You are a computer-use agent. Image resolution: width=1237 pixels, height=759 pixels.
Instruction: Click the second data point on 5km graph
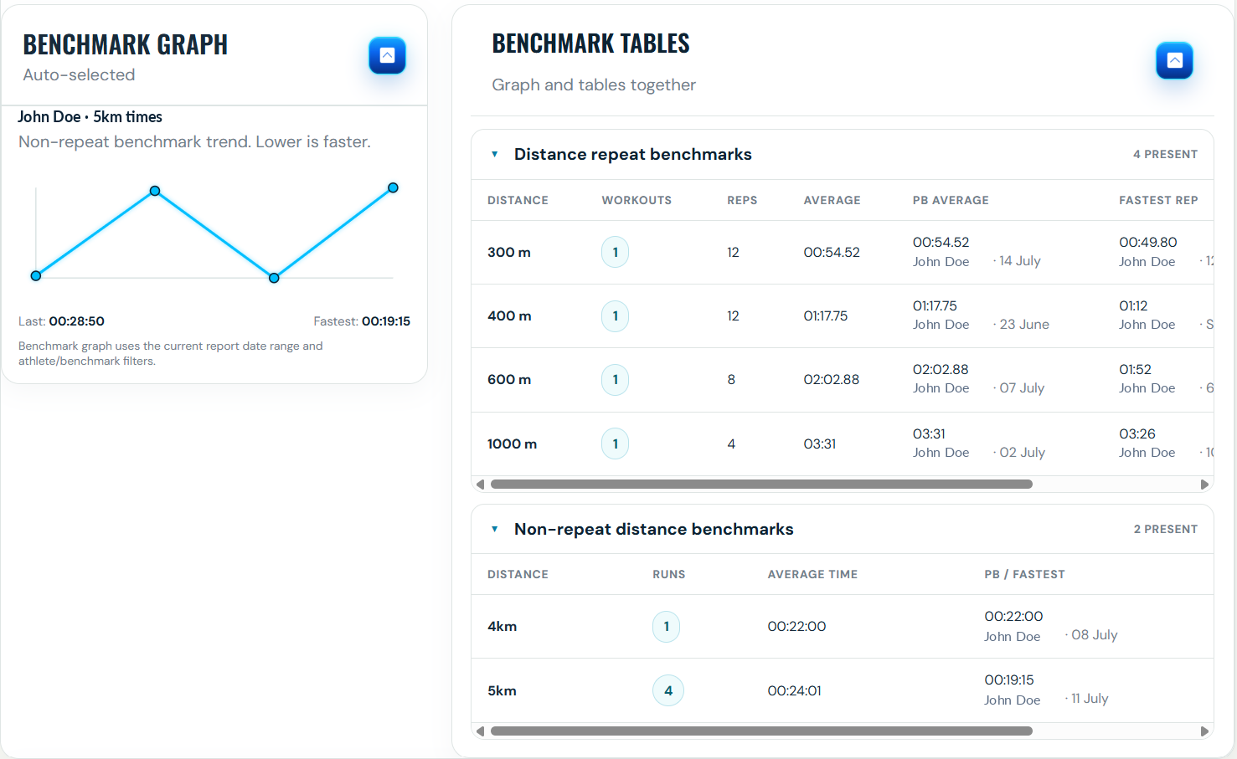[x=155, y=191]
